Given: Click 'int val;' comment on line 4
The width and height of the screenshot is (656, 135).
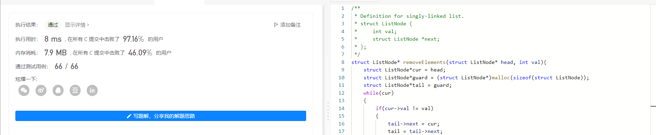Looking at the screenshot, I should [385, 31].
